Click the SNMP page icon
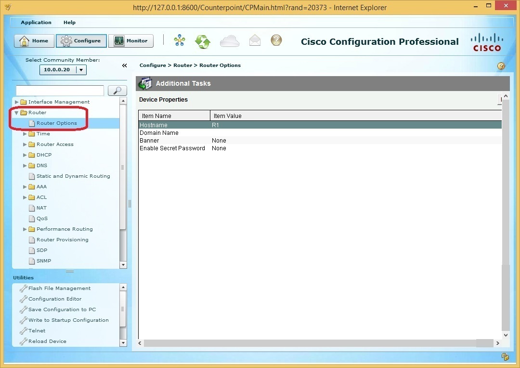 [x=32, y=261]
